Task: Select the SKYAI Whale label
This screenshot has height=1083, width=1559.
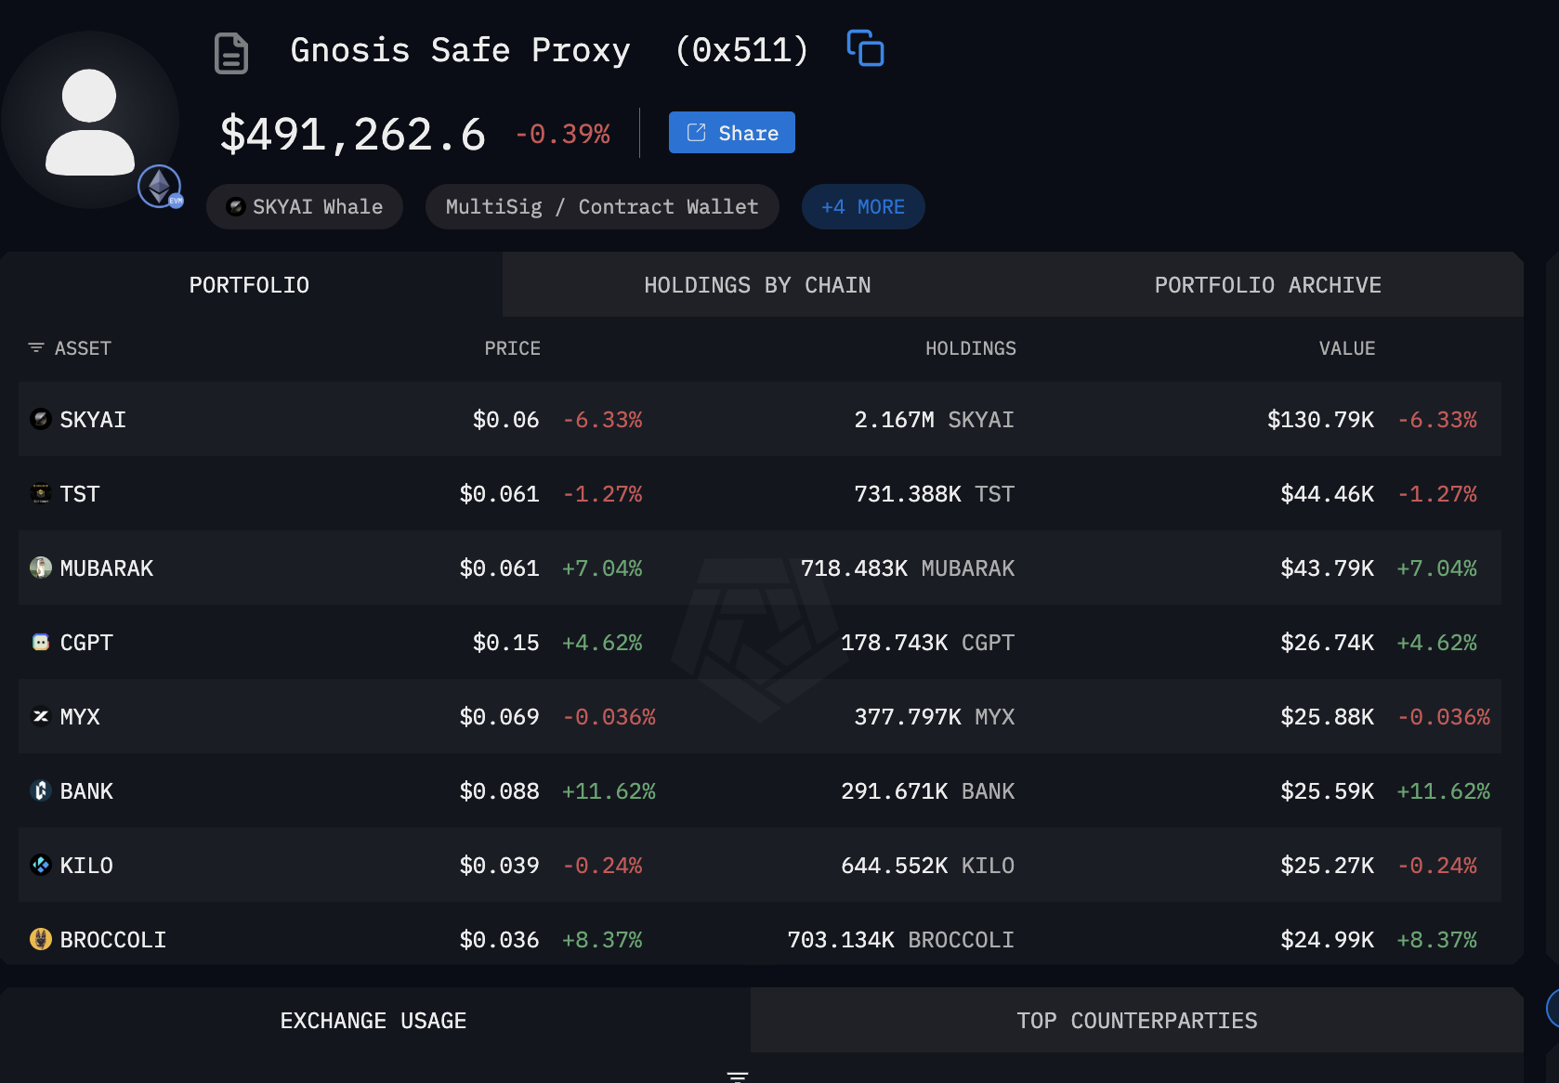Action: pos(304,206)
